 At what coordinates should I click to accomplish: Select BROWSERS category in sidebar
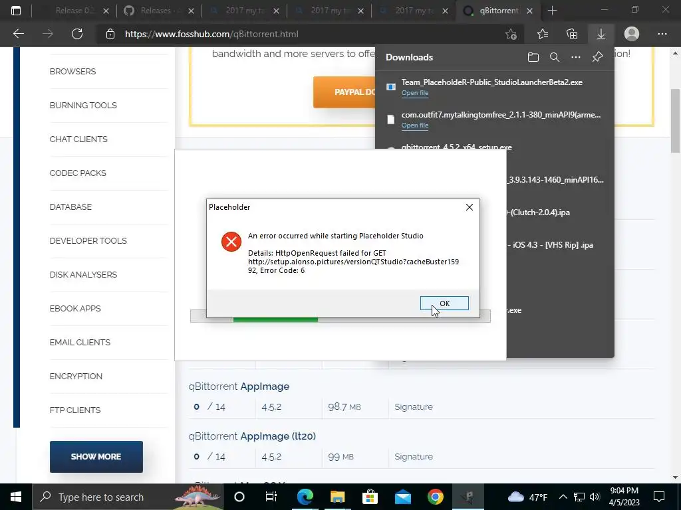[72, 72]
